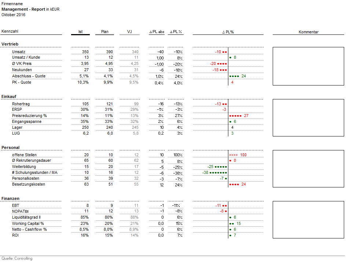Viewport: 346px width, 263px height.
Task: Click into the Personal comment box
Action: click(x=308, y=169)
